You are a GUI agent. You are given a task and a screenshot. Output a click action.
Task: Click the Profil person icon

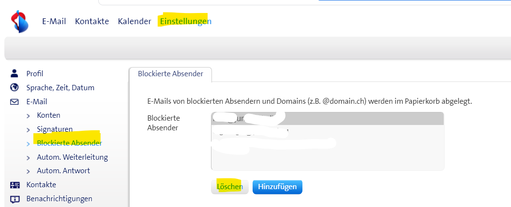(15, 74)
